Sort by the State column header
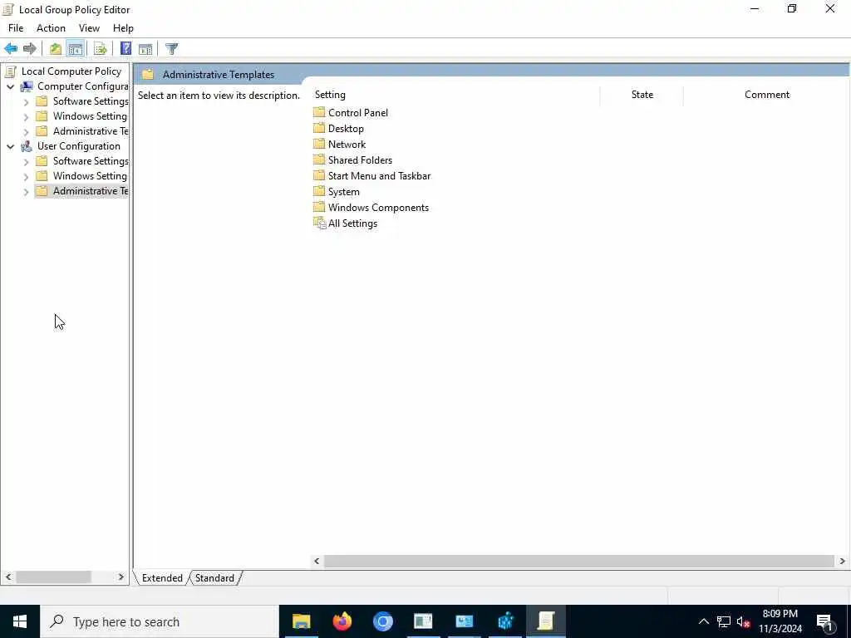The width and height of the screenshot is (851, 638). [x=642, y=95]
